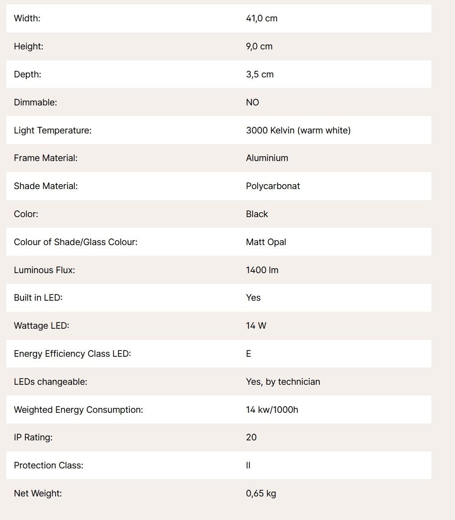Select the IP Rating 20 value
This screenshot has height=520, width=455.
[x=251, y=437]
